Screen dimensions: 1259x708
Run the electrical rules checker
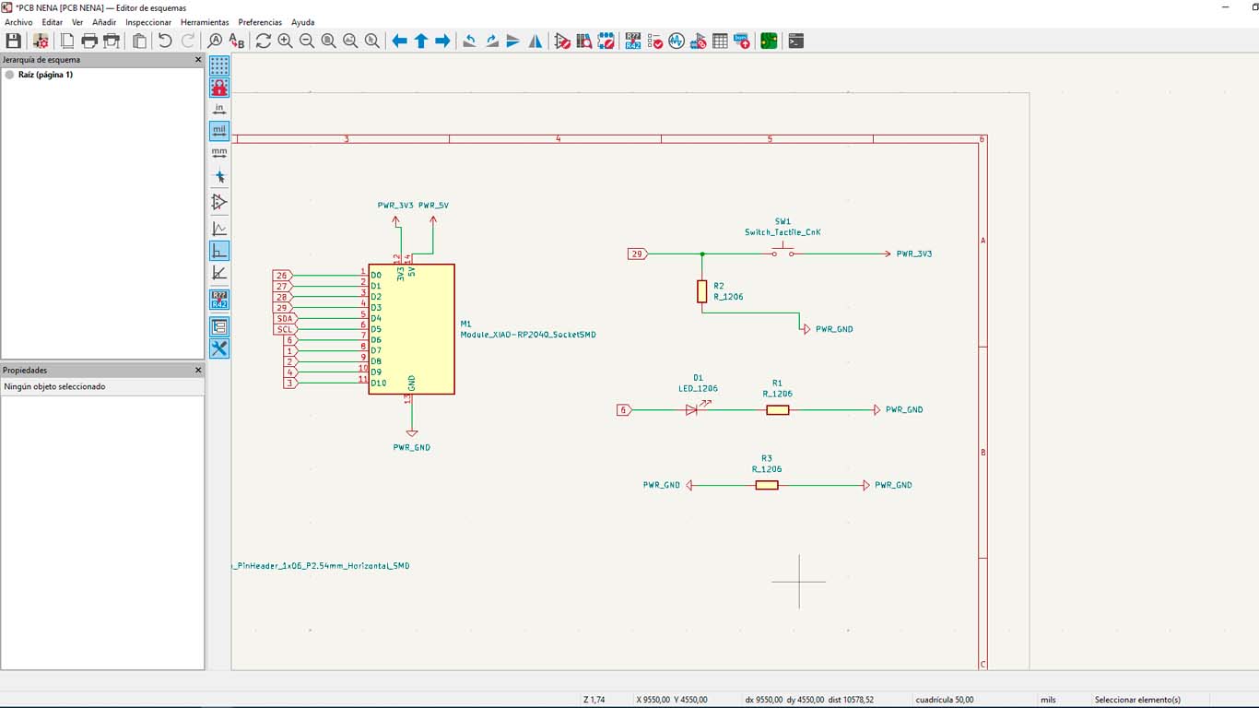[655, 41]
